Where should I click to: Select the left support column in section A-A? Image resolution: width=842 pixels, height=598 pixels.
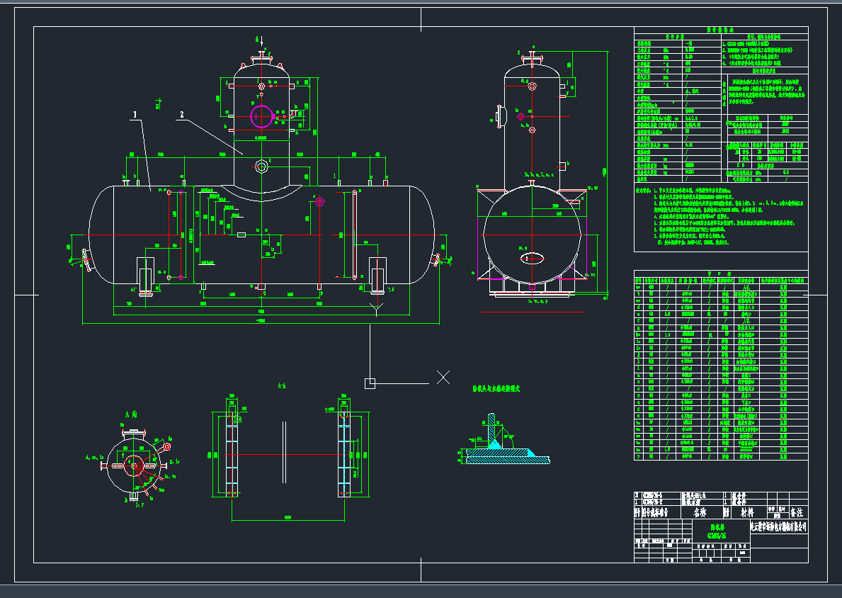tap(232, 455)
